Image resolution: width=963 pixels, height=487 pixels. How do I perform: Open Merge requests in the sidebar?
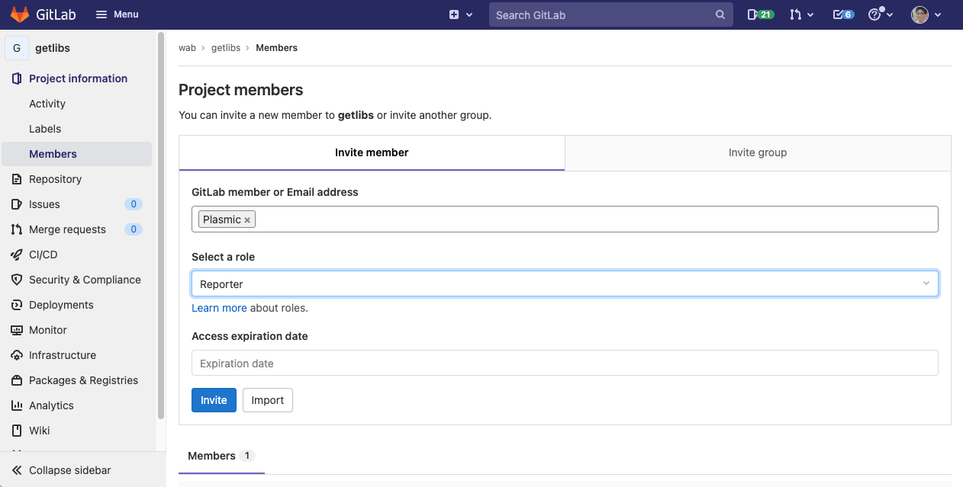[67, 229]
